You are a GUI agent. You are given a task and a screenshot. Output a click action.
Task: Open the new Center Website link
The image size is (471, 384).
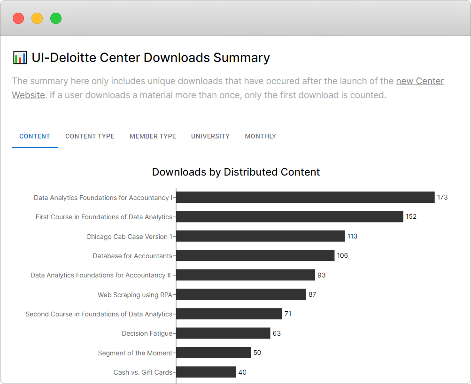pyautogui.click(x=420, y=81)
